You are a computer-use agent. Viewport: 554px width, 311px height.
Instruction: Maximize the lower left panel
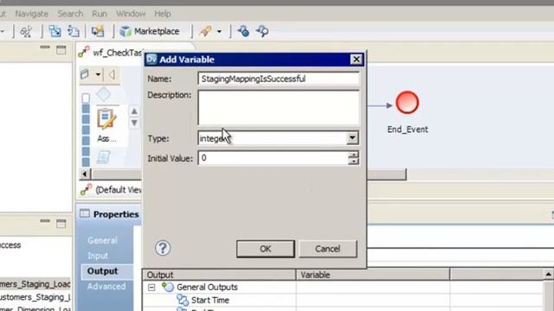pos(61,224)
